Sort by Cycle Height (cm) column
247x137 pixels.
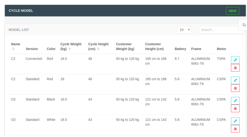pyautogui.click(x=98, y=46)
